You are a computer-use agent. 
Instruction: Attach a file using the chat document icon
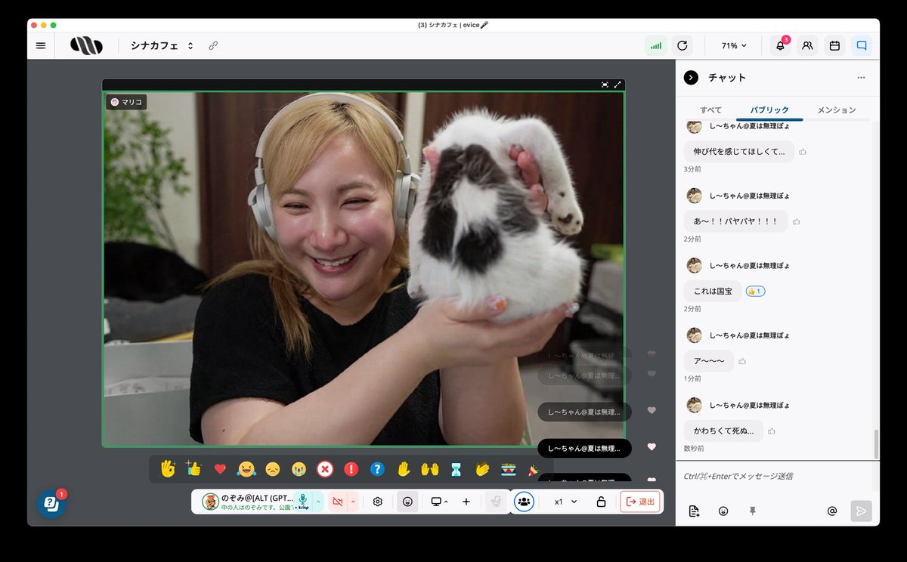[x=694, y=511]
